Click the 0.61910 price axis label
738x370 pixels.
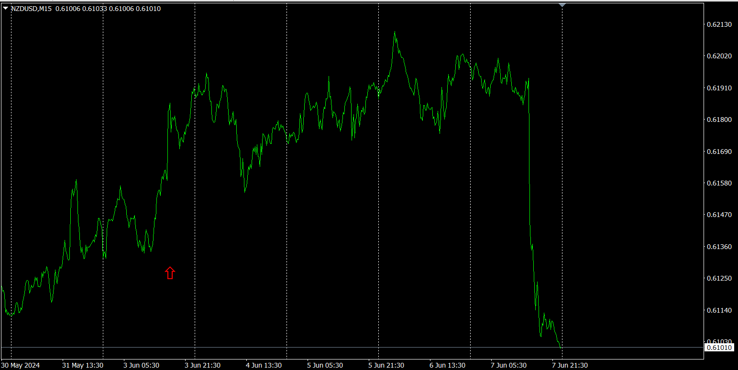point(719,88)
